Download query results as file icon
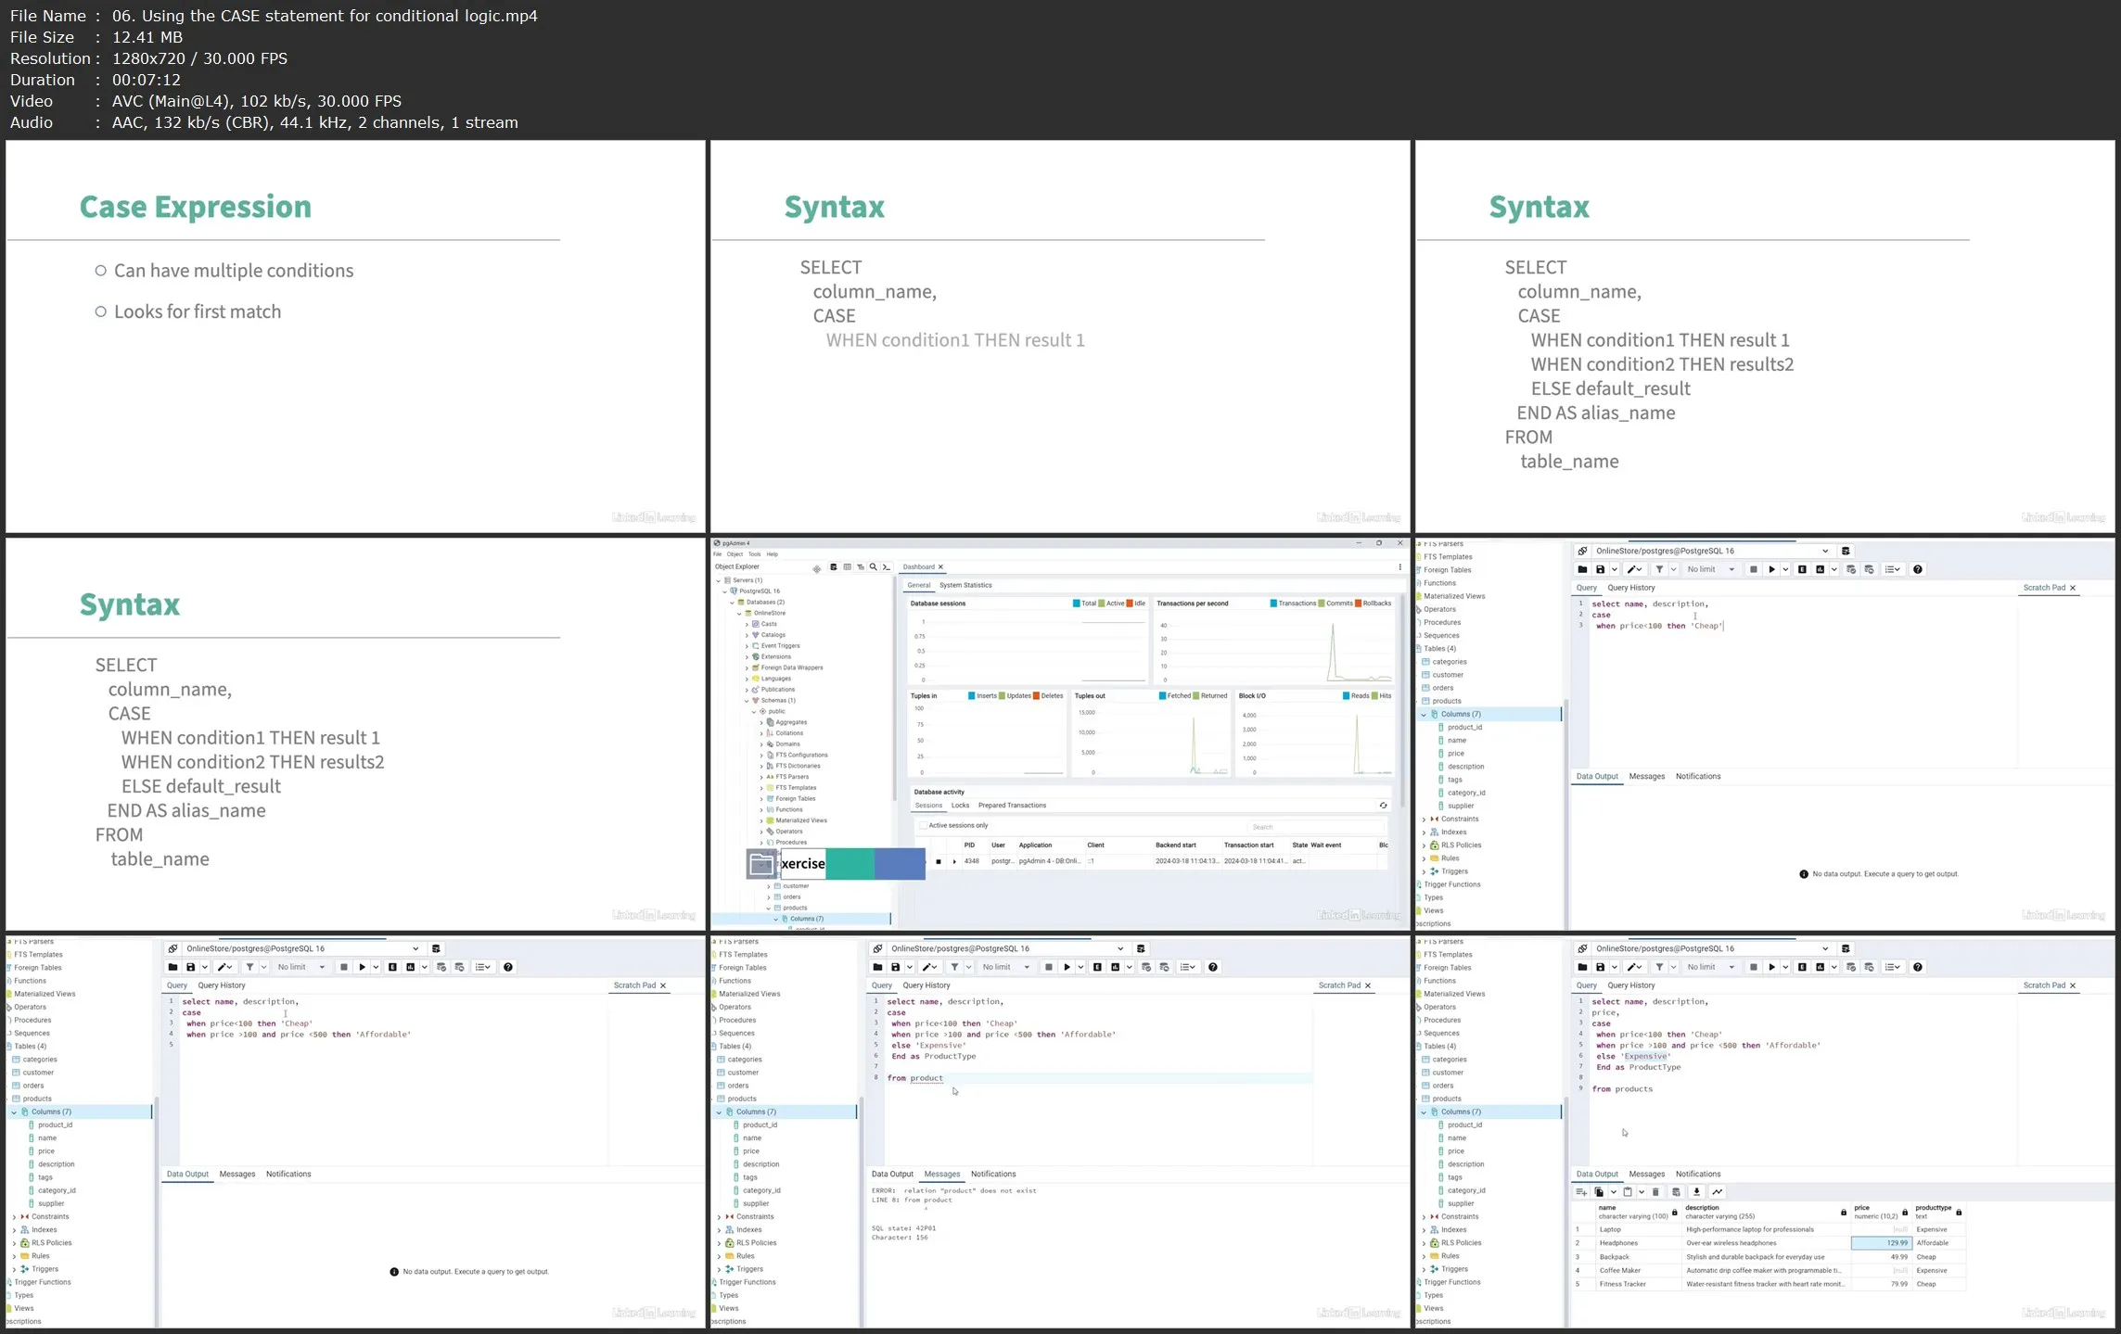Viewport: 2121px width, 1334px height. [x=1696, y=1192]
